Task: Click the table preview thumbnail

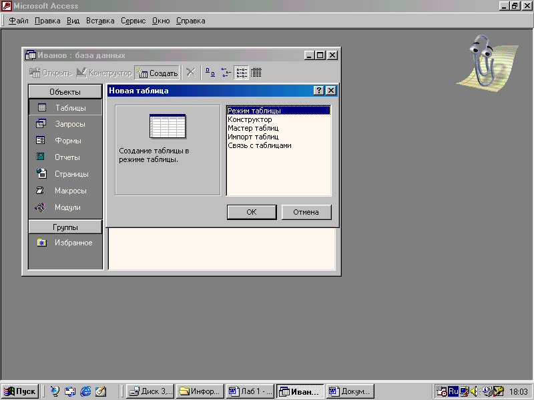Action: tap(168, 126)
